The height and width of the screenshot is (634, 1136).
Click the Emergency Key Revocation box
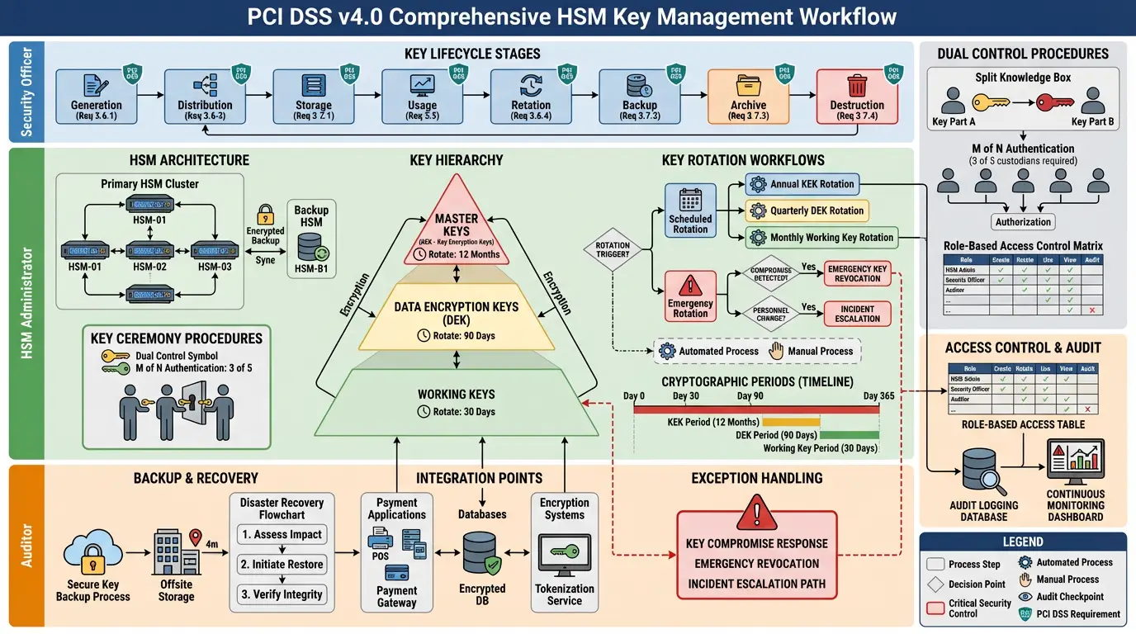point(857,273)
